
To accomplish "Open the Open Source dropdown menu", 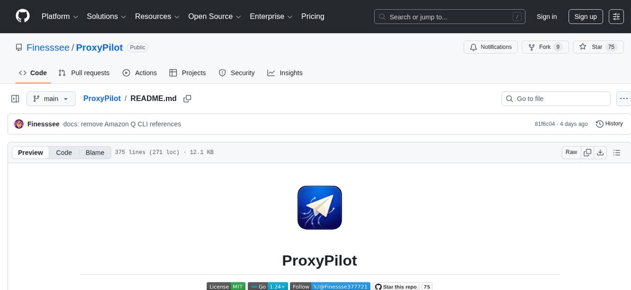I will [214, 16].
